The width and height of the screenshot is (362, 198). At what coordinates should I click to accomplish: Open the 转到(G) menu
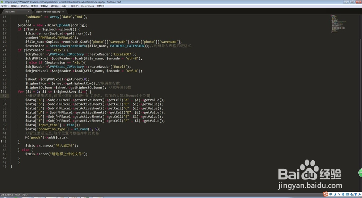[x=55, y=6]
